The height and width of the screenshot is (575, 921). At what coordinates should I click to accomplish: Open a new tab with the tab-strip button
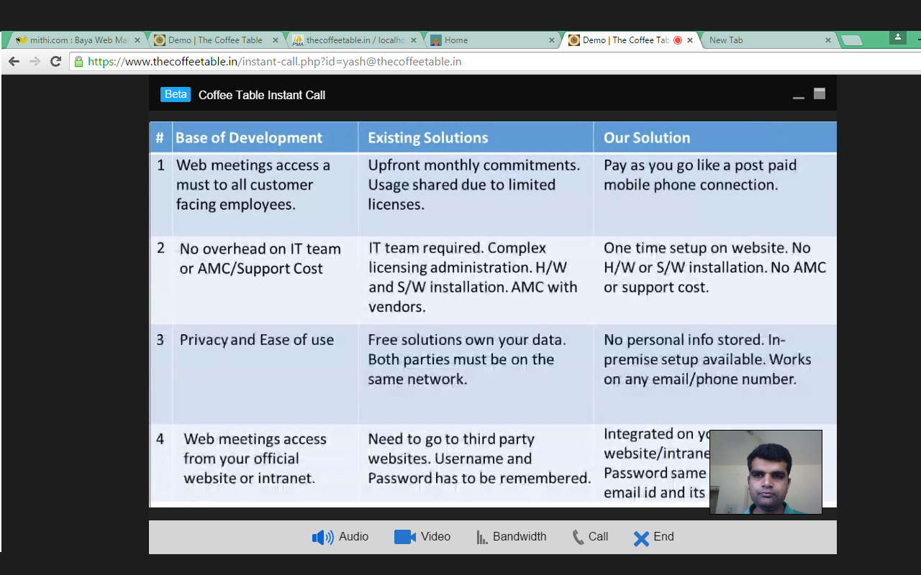click(852, 40)
